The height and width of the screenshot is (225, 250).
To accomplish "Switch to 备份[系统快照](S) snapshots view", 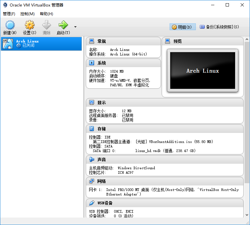I will [220, 27].
